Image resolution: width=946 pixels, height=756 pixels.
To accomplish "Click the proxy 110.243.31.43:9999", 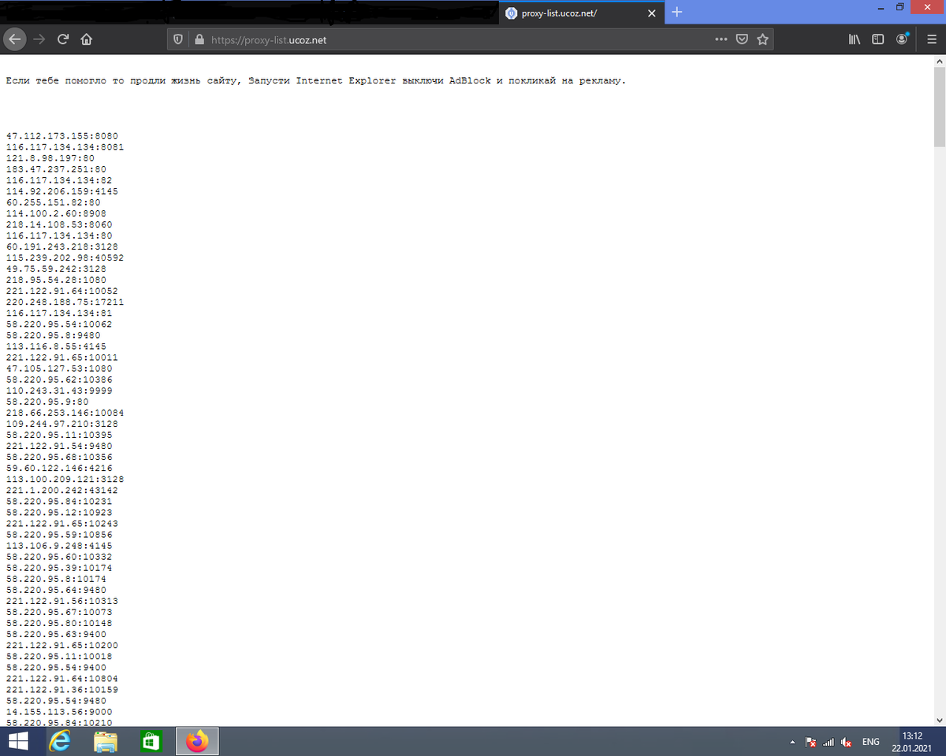I will pos(59,390).
